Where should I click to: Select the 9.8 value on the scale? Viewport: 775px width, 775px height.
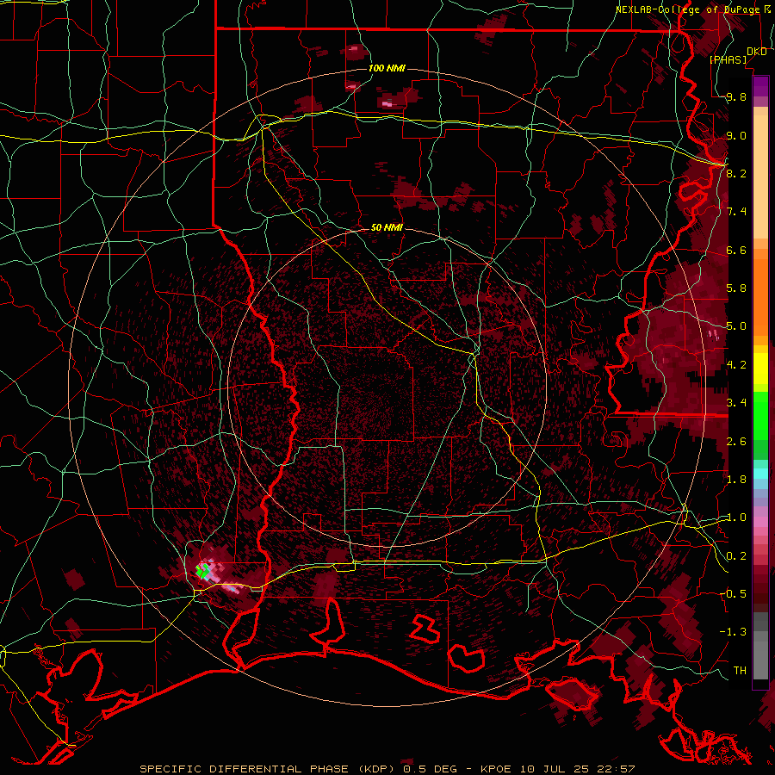(736, 97)
